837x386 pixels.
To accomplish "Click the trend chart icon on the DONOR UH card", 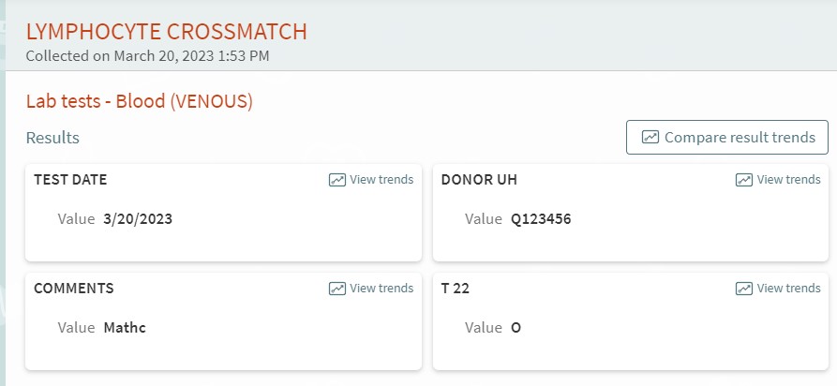I will pyautogui.click(x=744, y=180).
